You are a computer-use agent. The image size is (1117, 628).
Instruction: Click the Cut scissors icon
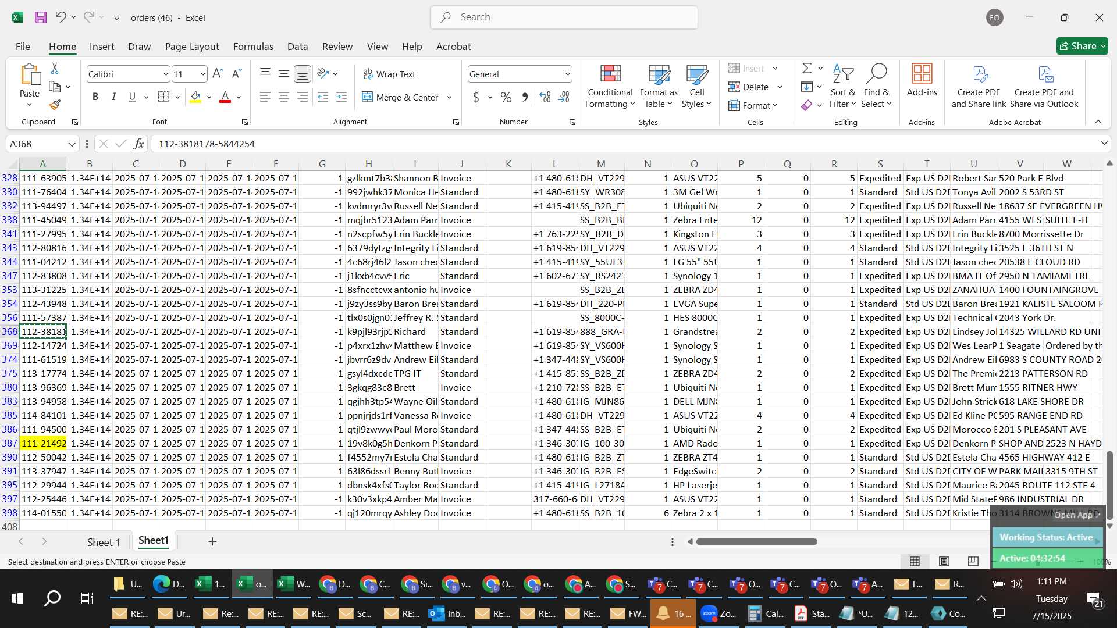(x=55, y=69)
